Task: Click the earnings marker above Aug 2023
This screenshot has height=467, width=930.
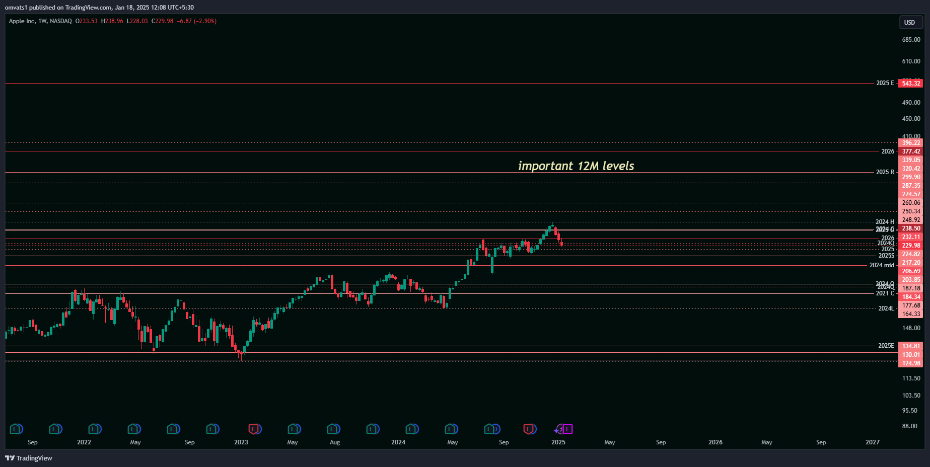Action: pyautogui.click(x=333, y=429)
